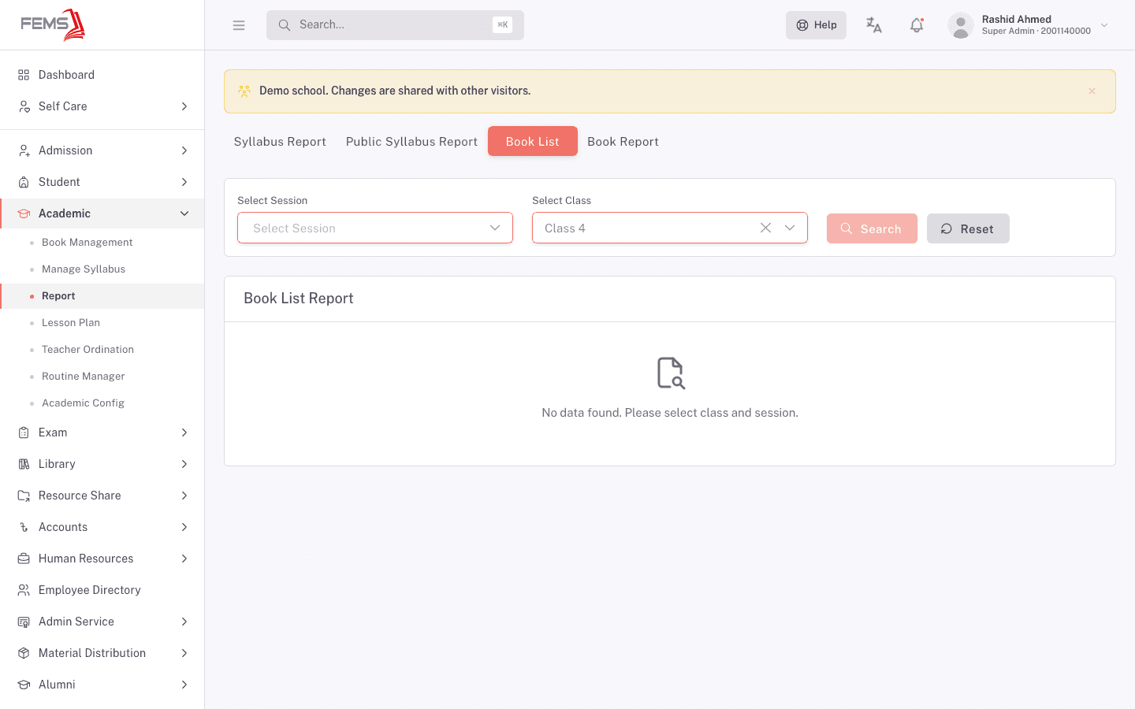
Task: Expand the Admin Service menu chevron
Action: coord(184,622)
